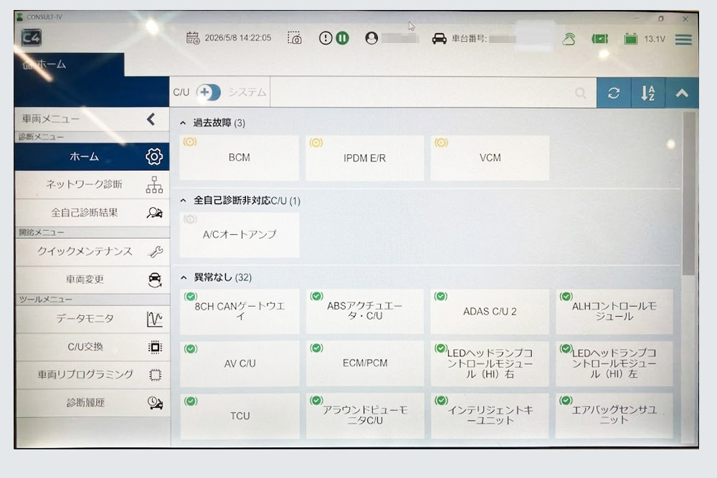Click the wireless connection status icon

[x=569, y=39]
